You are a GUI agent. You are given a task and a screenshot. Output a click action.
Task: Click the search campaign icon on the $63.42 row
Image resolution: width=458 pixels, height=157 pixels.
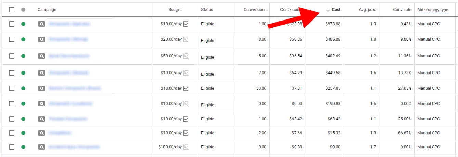tap(42, 119)
